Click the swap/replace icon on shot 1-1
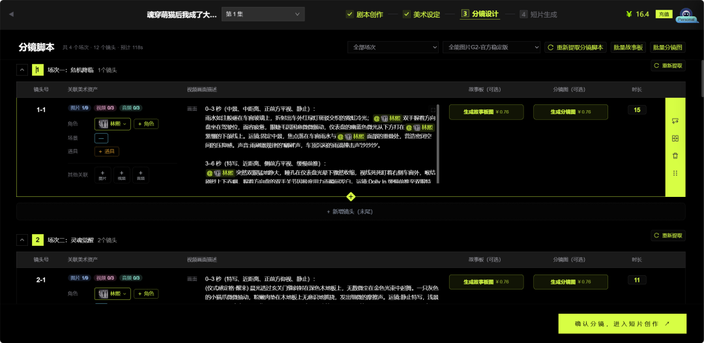704x343 pixels. [675, 121]
